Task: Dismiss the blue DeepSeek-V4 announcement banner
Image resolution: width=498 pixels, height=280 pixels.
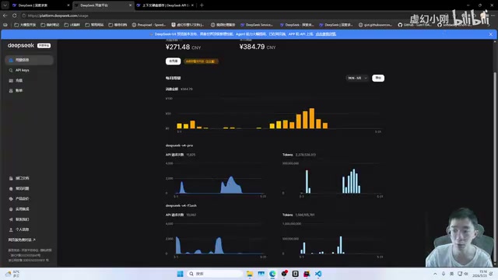Action: [x=491, y=34]
